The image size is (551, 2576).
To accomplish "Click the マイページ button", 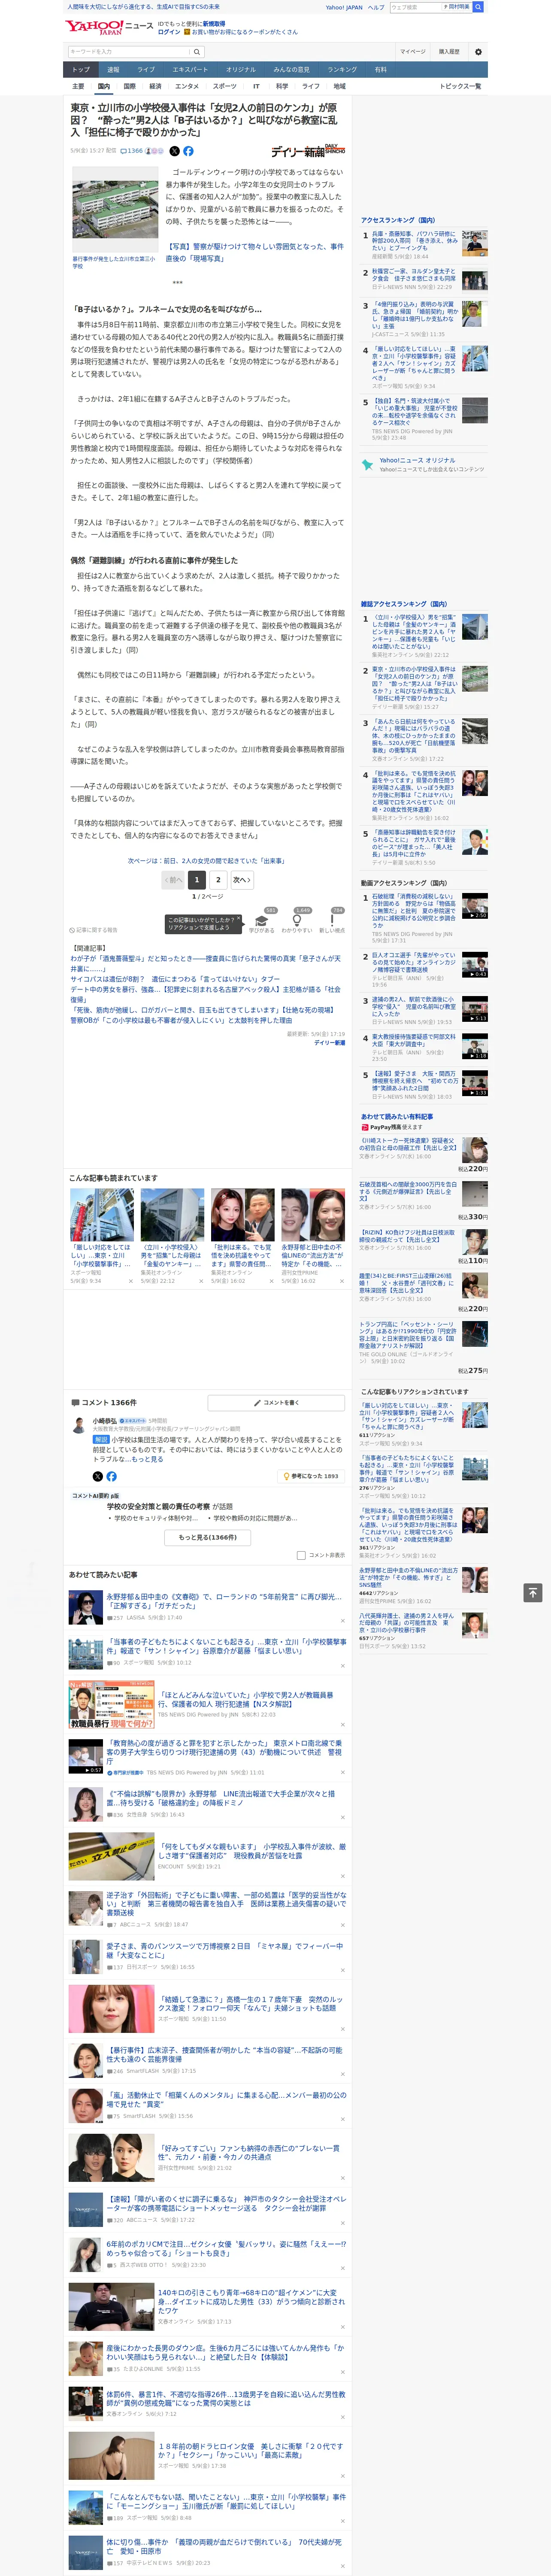I will pos(412,52).
